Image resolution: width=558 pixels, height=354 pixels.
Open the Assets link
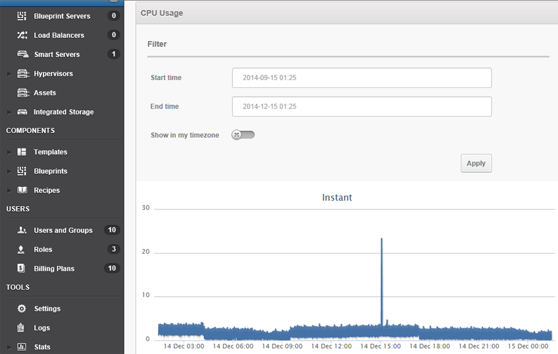45,93
